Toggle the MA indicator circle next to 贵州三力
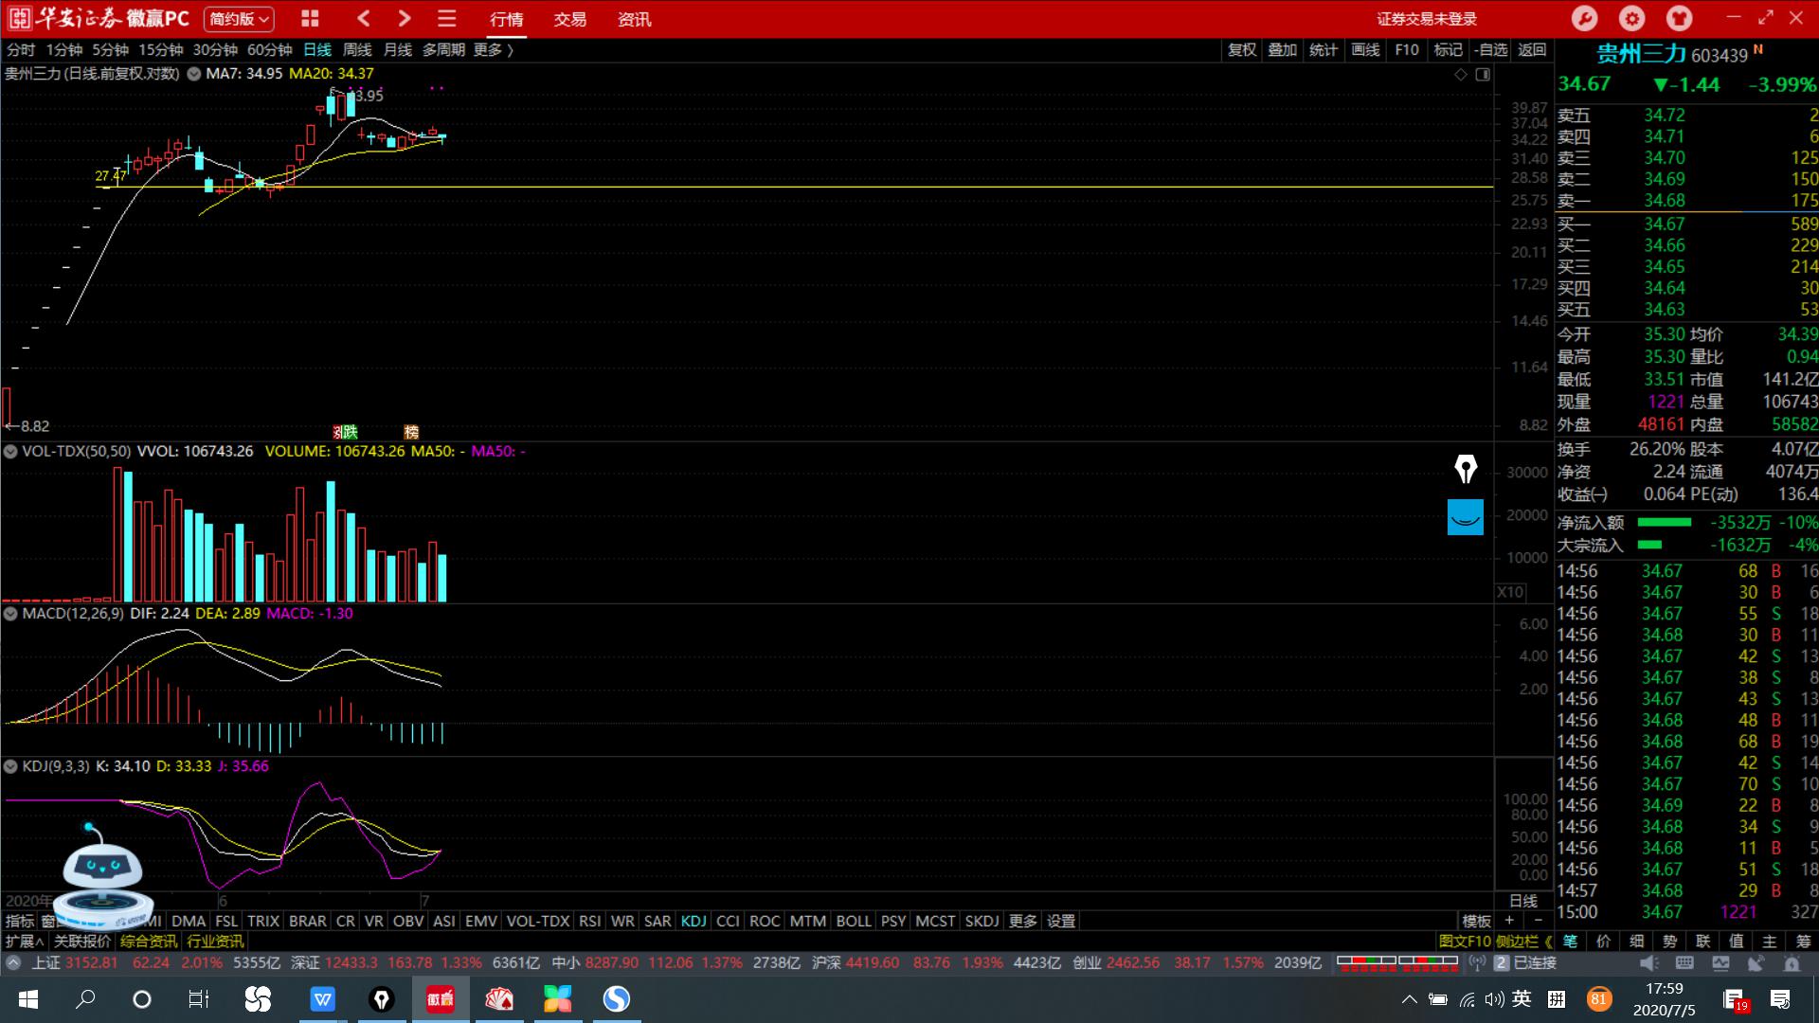The image size is (1819, 1023). click(194, 74)
